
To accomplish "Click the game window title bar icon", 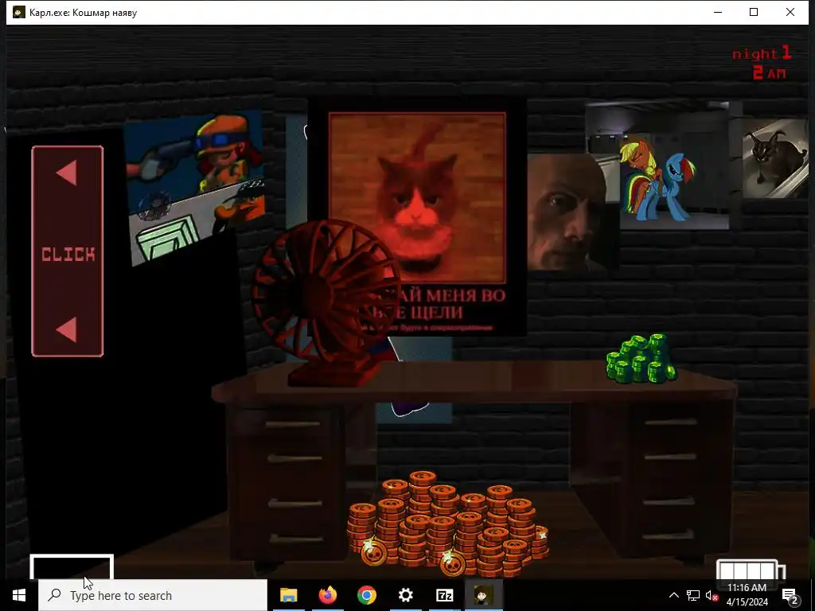I will point(19,12).
